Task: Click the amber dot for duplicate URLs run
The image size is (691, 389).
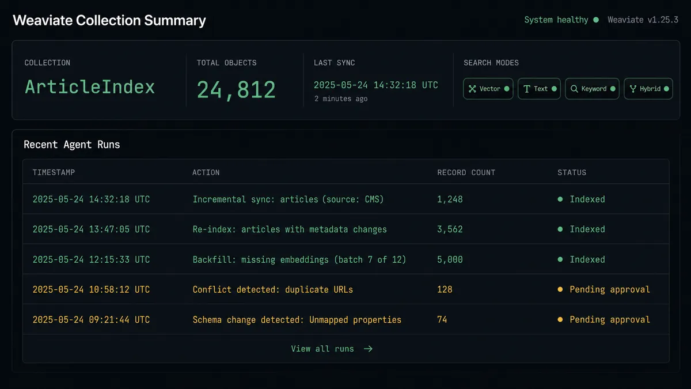Action: (x=560, y=289)
